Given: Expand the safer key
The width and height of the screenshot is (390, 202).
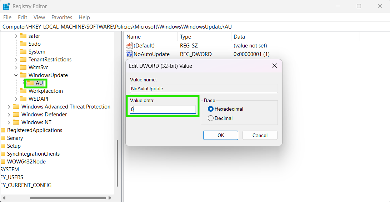Looking at the screenshot, I should tap(16, 36).
